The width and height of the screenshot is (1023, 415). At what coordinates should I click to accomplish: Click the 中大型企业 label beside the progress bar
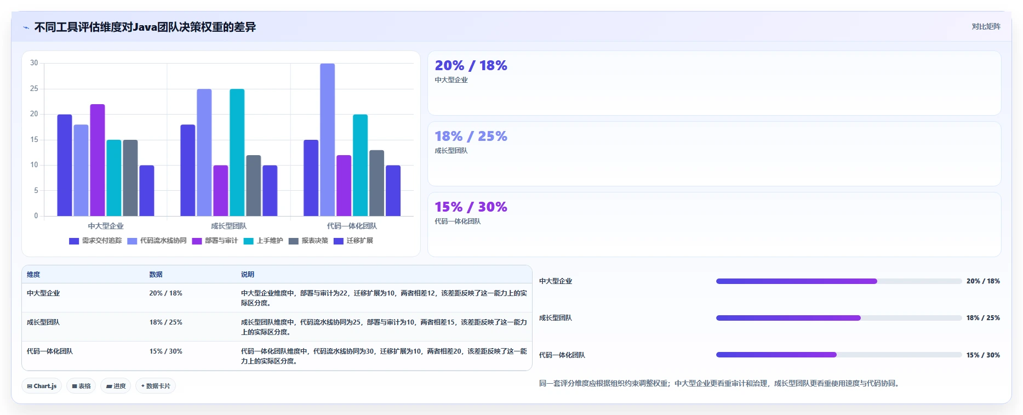(556, 281)
